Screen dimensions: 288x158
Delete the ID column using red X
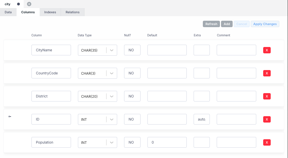(x=267, y=119)
